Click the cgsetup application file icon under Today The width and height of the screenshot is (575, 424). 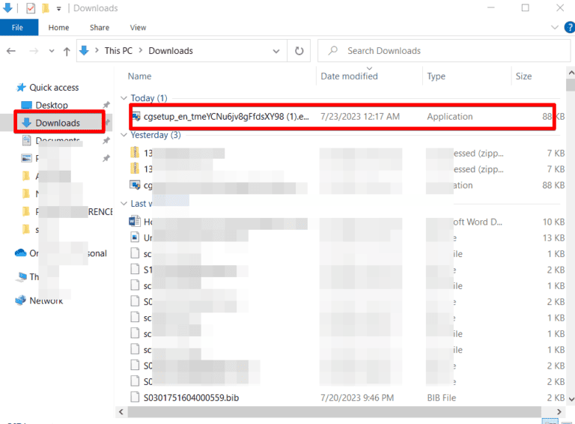click(136, 117)
